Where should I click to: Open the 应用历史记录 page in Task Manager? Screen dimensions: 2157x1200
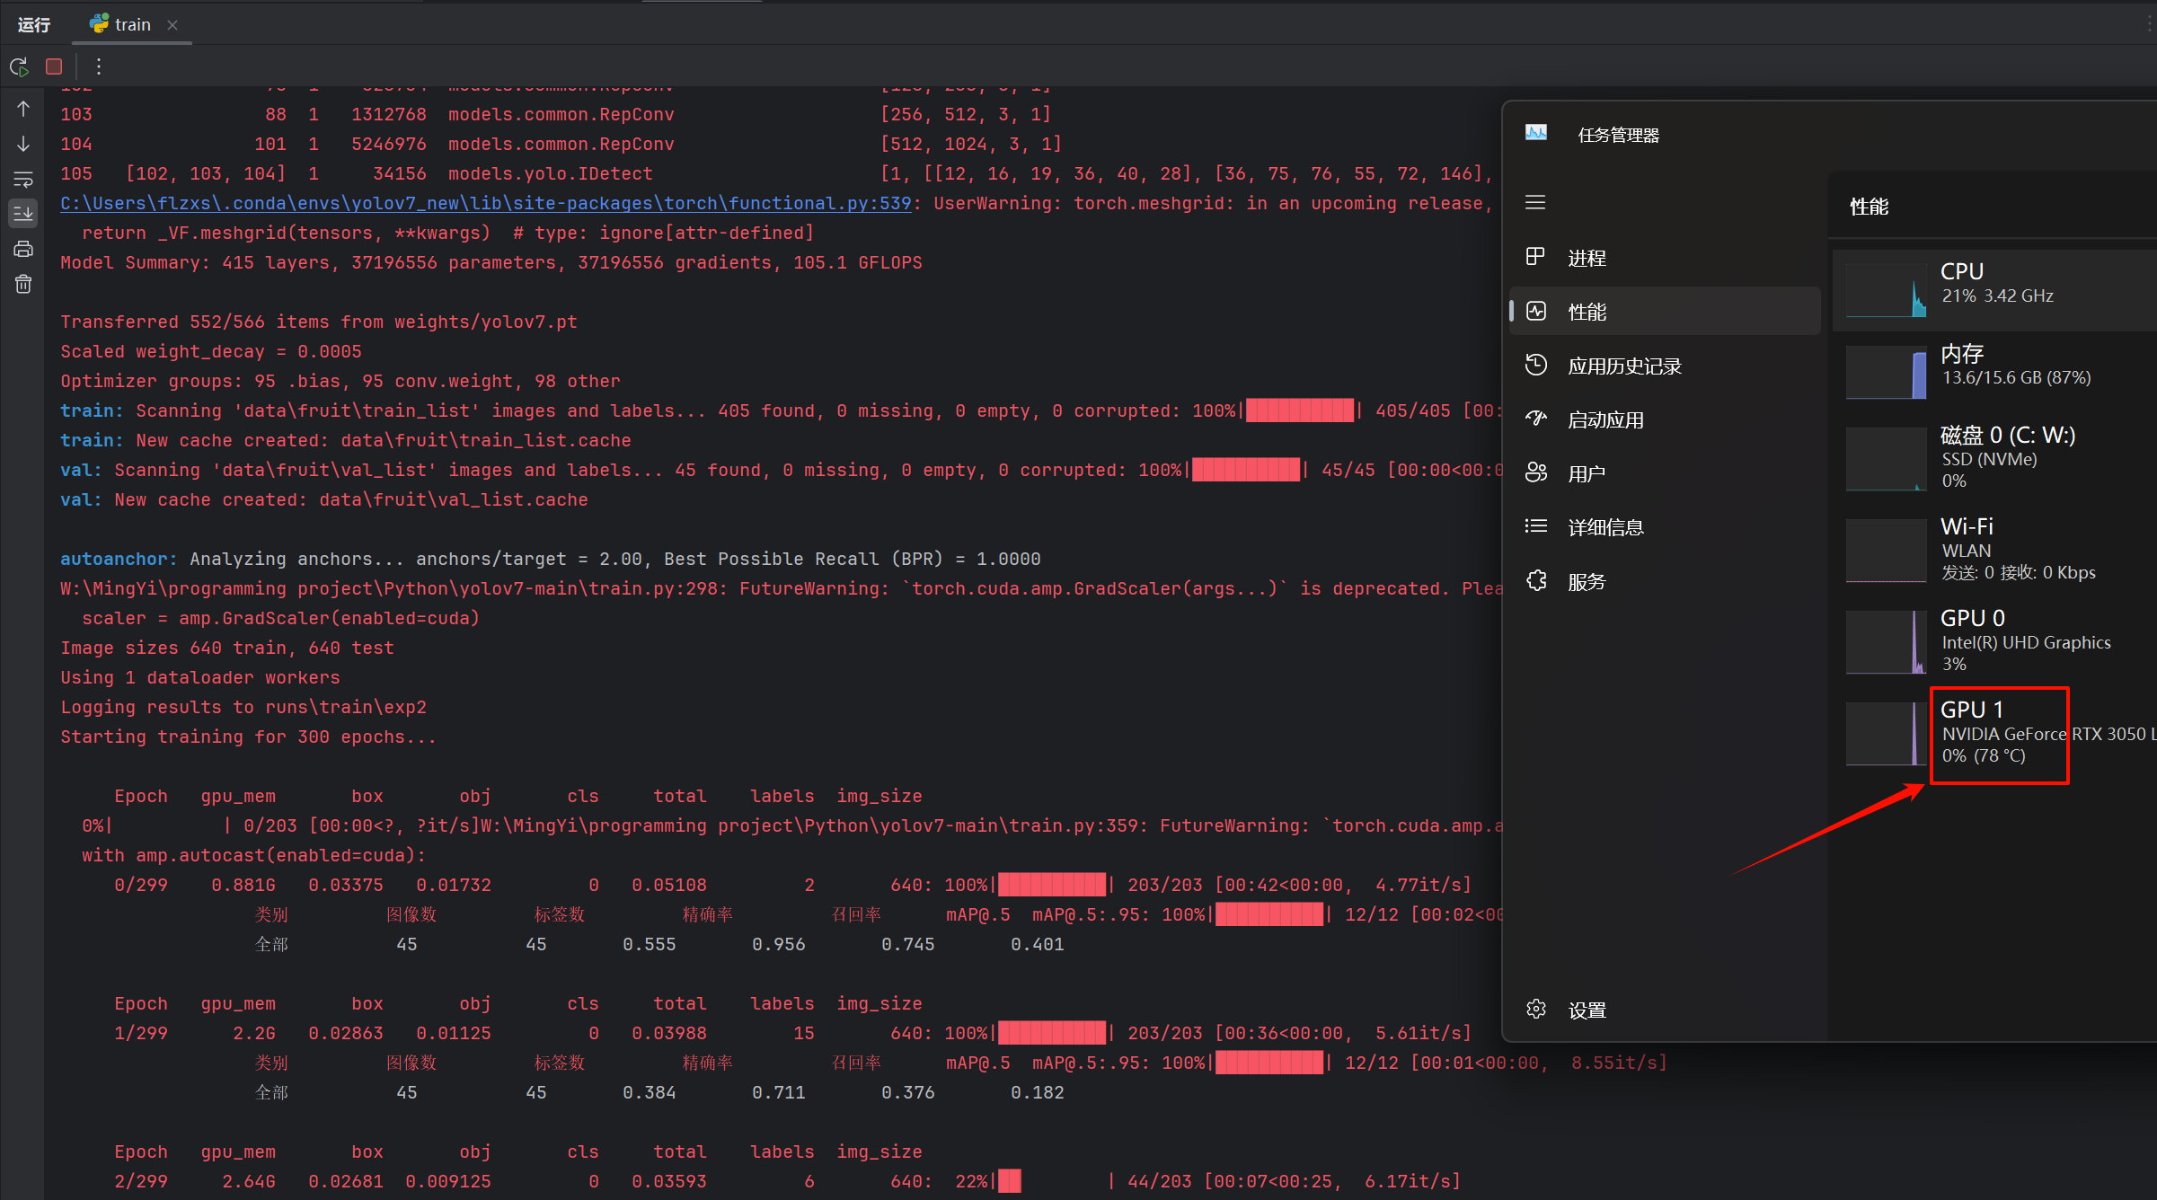pos(1623,366)
